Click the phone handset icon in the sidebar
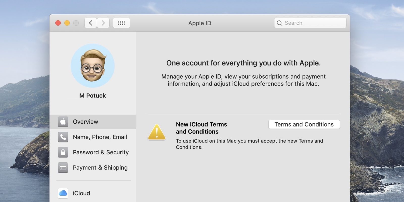 tap(63, 137)
